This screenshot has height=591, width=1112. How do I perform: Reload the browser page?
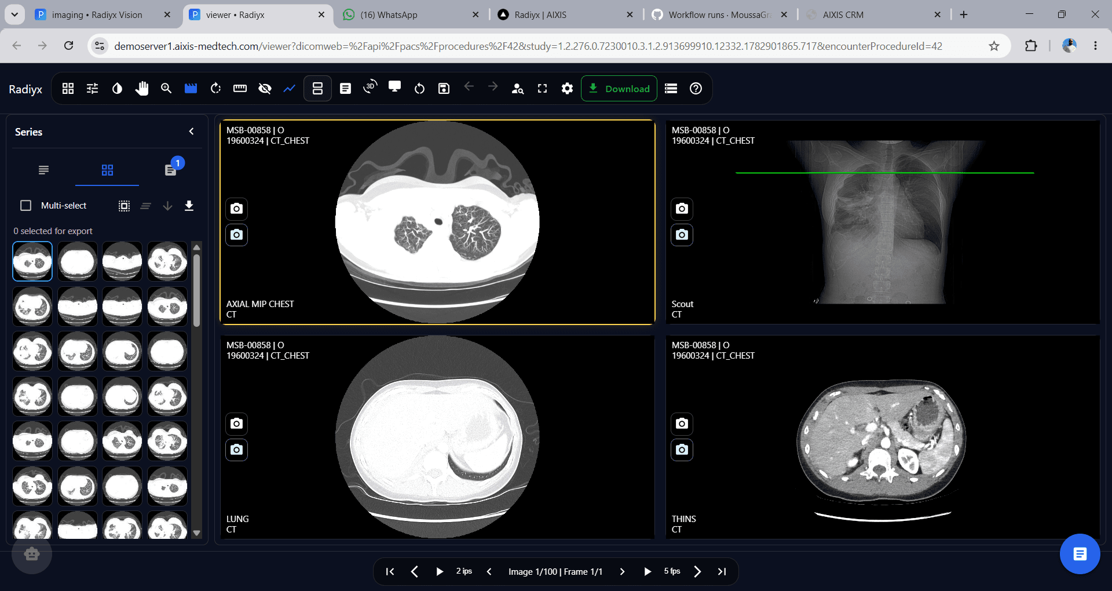(68, 46)
